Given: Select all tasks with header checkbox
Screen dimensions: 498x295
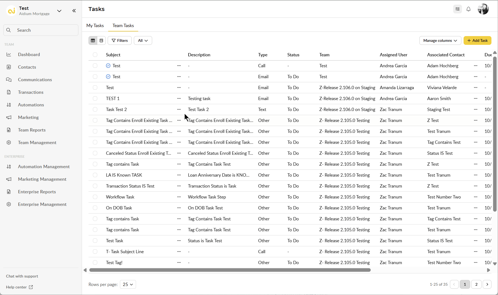Looking at the screenshot, I should pyautogui.click(x=95, y=55).
